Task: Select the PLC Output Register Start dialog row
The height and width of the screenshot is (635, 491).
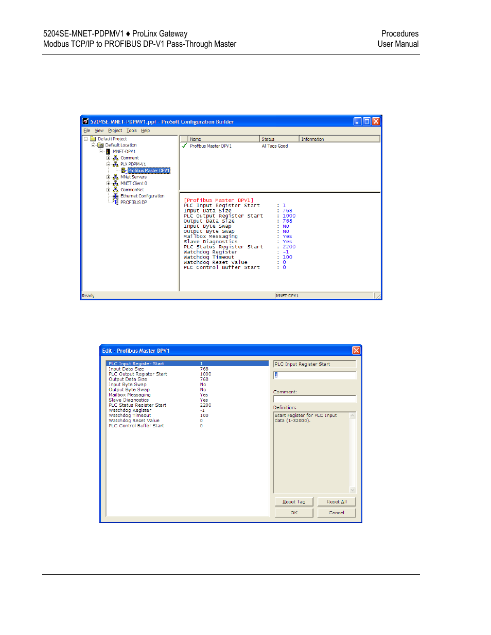Action: pos(187,374)
